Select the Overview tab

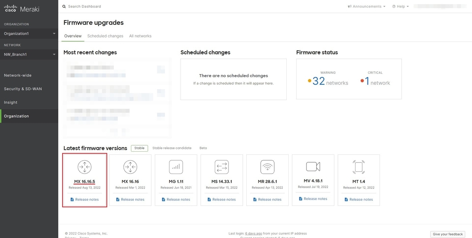[73, 36]
